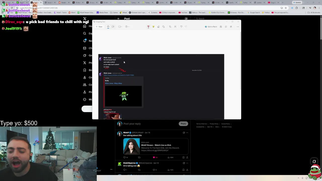Screen dimensions: 322x181
Task: Open the shapes tool in Snipping Tool
Action: tap(164, 27)
